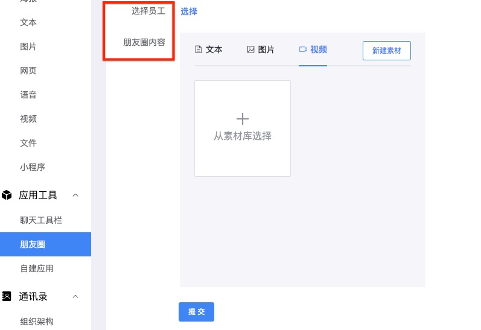The image size is (481, 330).
Task: Open 文本 in the sidebar
Action: coord(28,22)
